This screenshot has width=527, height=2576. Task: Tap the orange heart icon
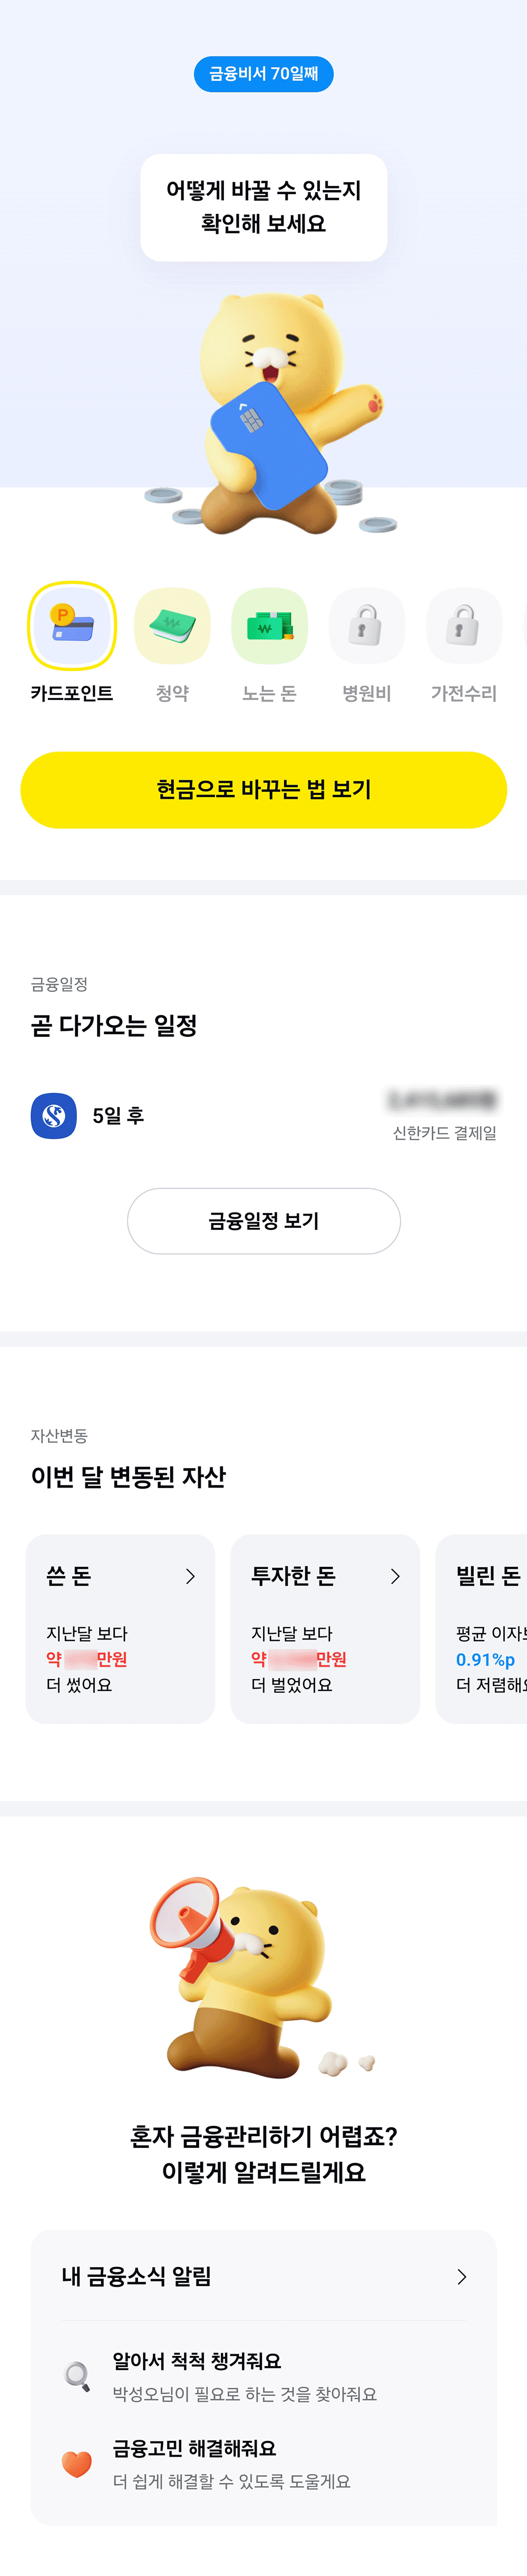coord(77,2463)
